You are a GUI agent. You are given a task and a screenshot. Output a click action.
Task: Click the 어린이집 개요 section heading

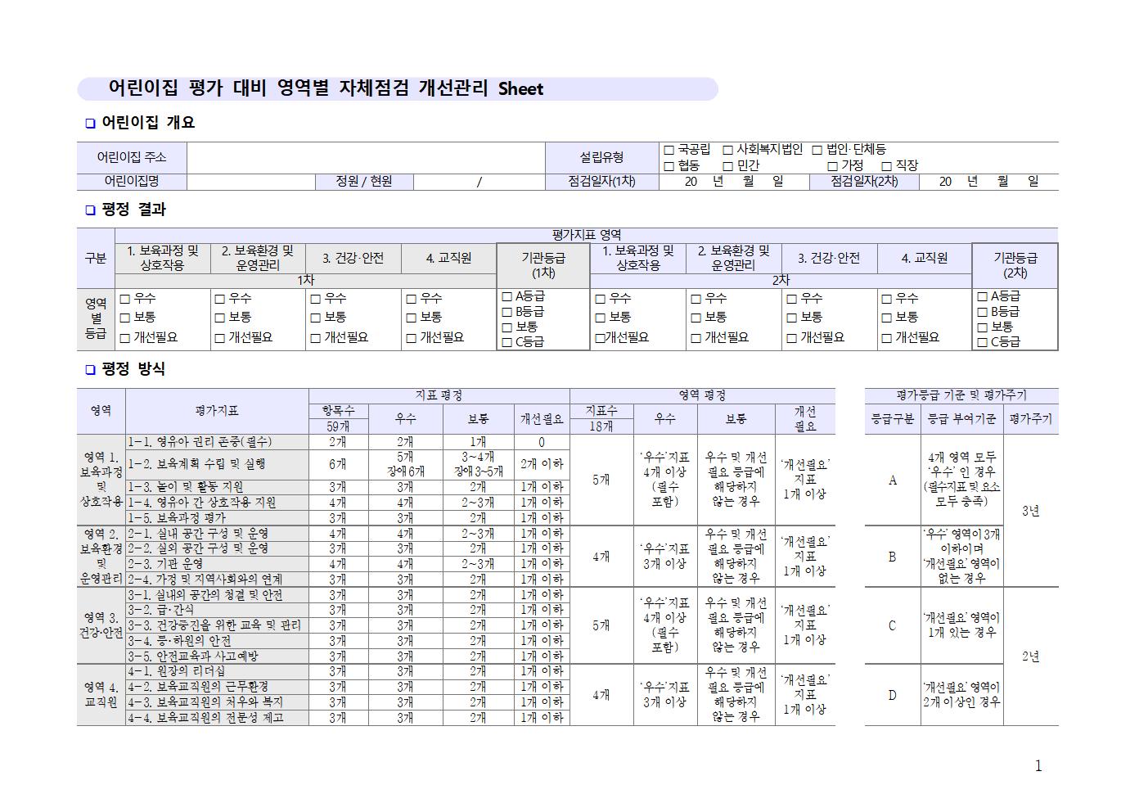click(x=147, y=123)
